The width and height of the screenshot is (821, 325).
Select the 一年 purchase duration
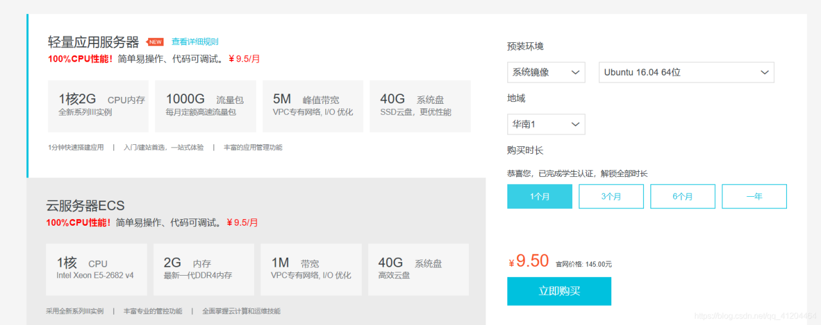click(x=754, y=197)
